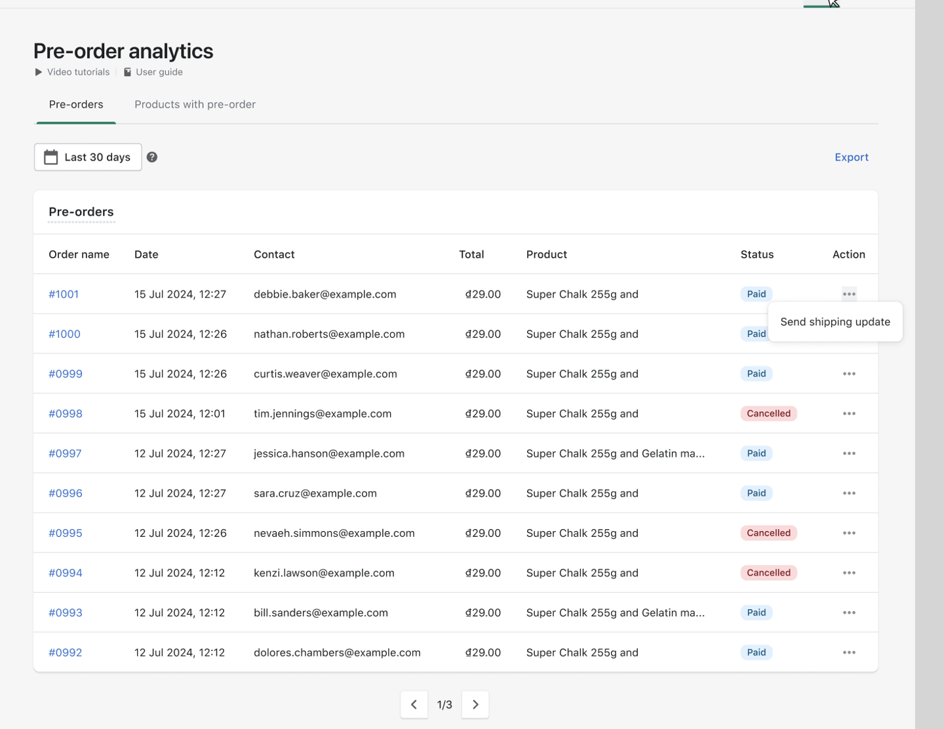Open actions menu for order #0999
Image resolution: width=944 pixels, height=729 pixels.
(x=849, y=374)
